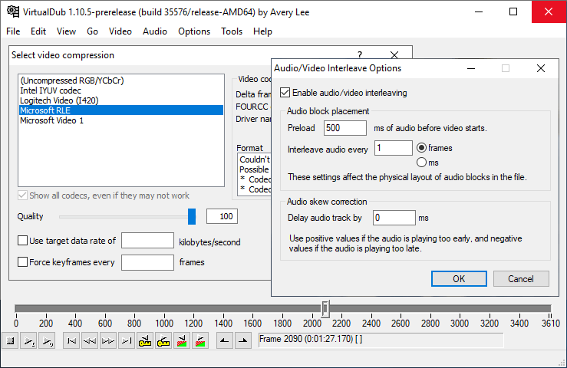567x368 pixels.
Task: Cancel the Interleave Options dialog
Action: click(521, 278)
